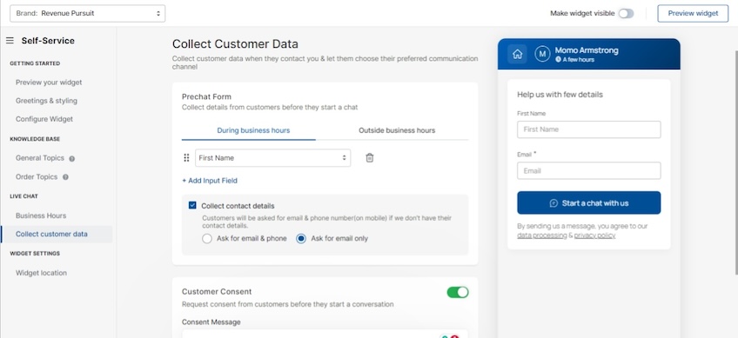Open Widget location in sidebar
The height and width of the screenshot is (338, 738).
(41, 273)
